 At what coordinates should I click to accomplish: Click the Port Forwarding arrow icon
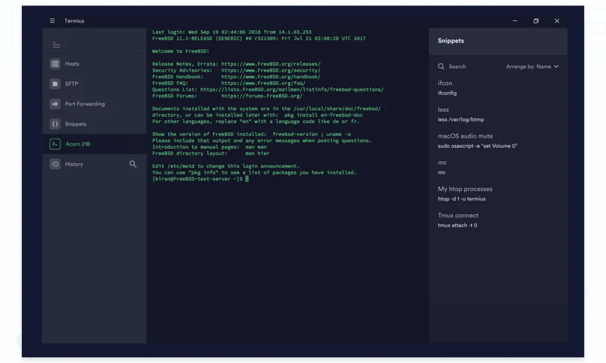(x=55, y=104)
